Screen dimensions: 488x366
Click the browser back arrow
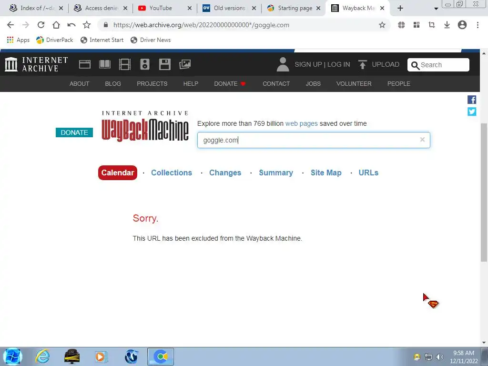tap(10, 25)
